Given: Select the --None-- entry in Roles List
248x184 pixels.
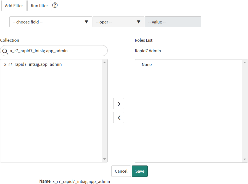Looking at the screenshot, I should 147,65.
